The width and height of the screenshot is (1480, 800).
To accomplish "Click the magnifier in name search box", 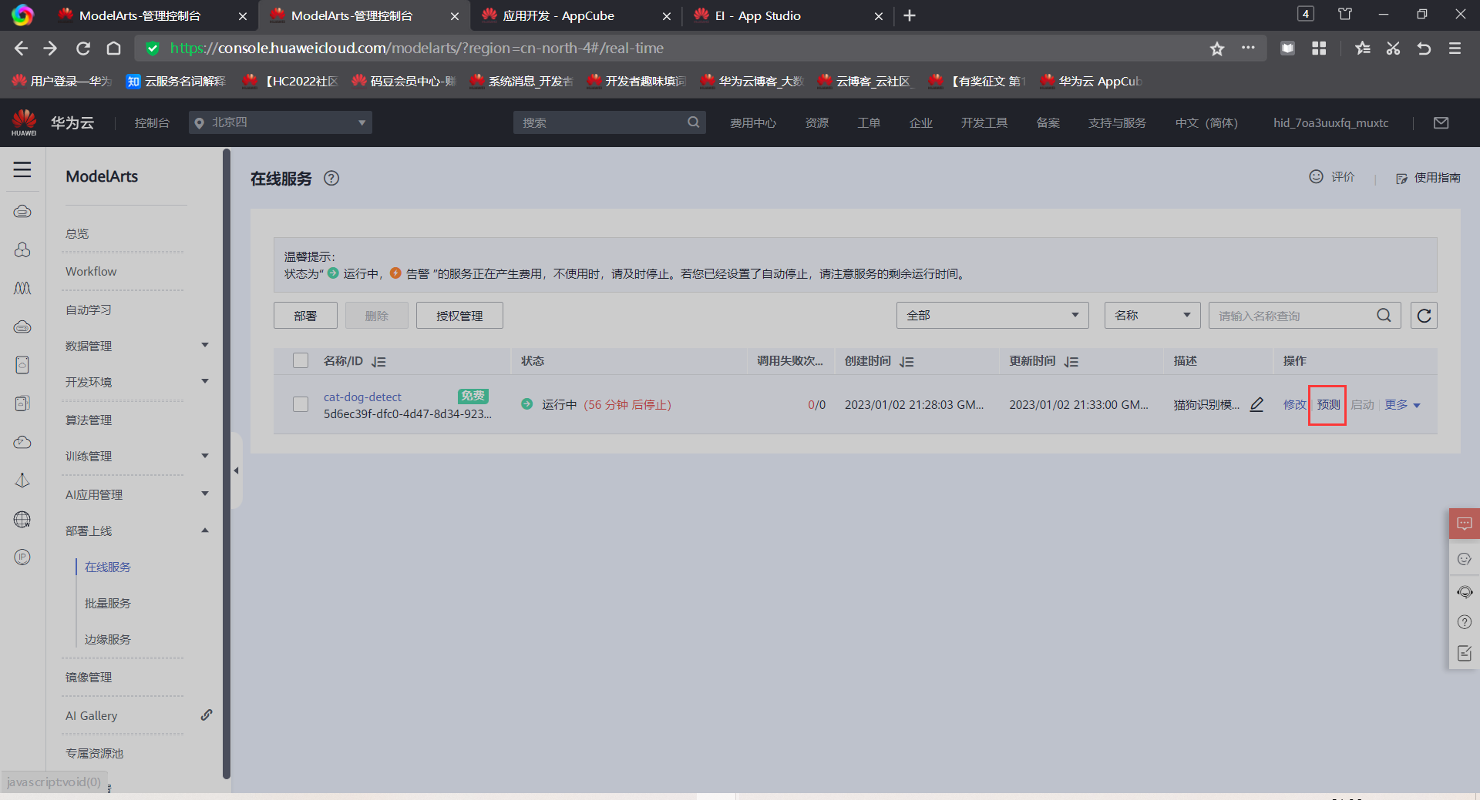I will [1384, 316].
